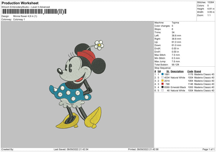Select the Emerald Black thread swatch

coord(163,87)
